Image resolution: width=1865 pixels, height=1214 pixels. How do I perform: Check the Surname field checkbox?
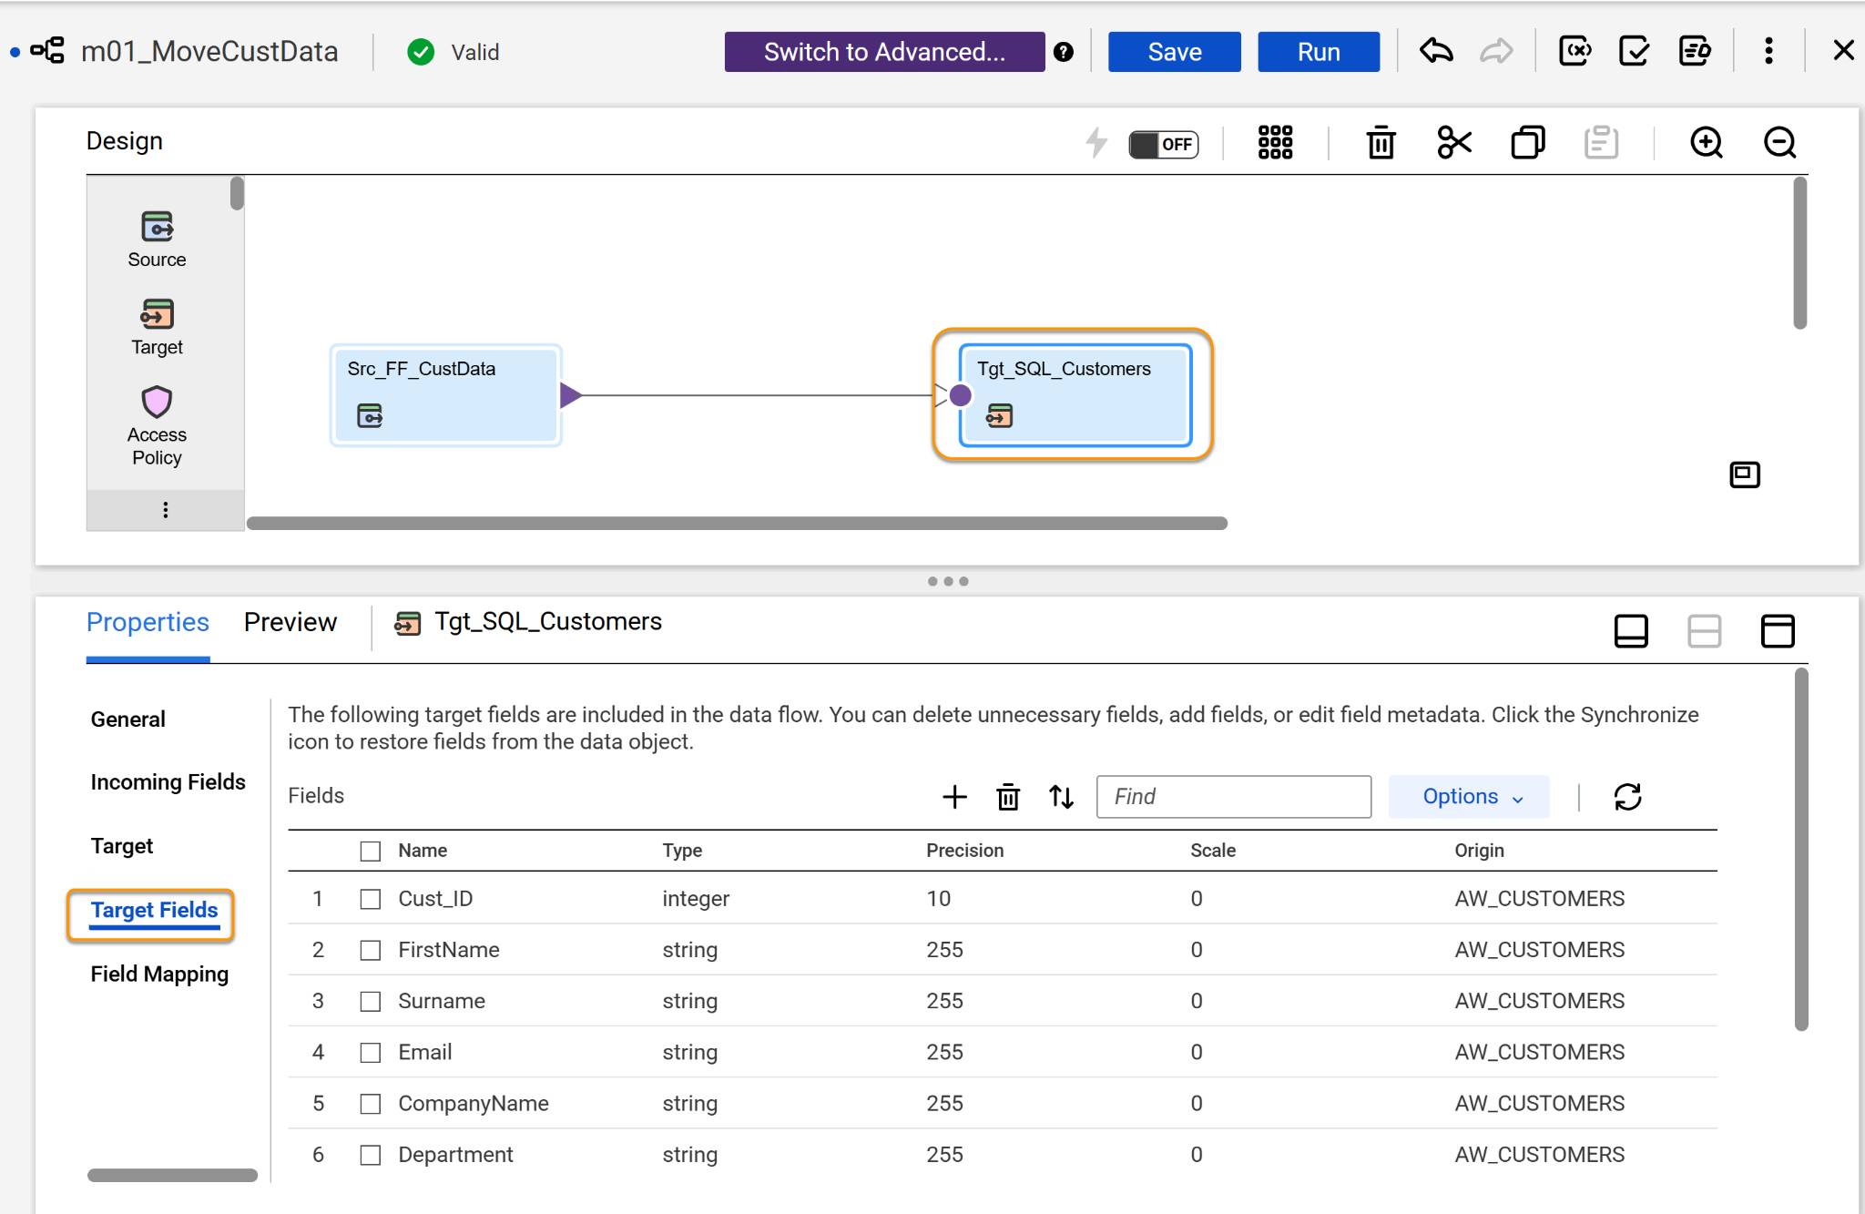pyautogui.click(x=370, y=1001)
